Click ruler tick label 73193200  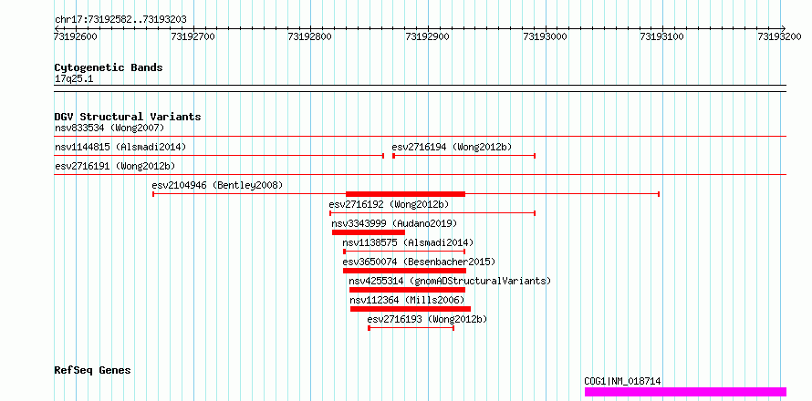point(779,36)
